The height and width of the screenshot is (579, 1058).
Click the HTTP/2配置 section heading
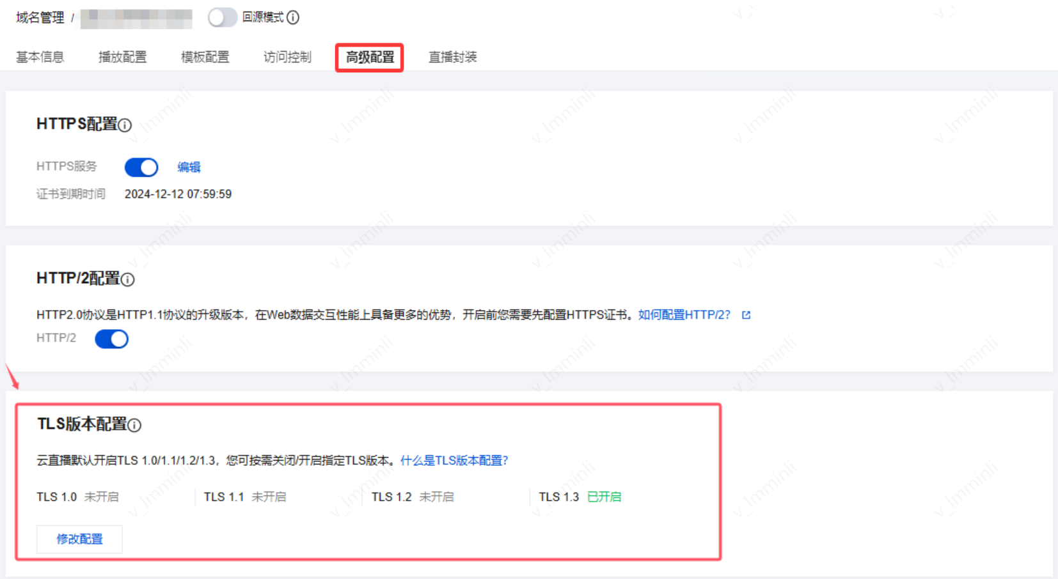pyautogui.click(x=78, y=279)
